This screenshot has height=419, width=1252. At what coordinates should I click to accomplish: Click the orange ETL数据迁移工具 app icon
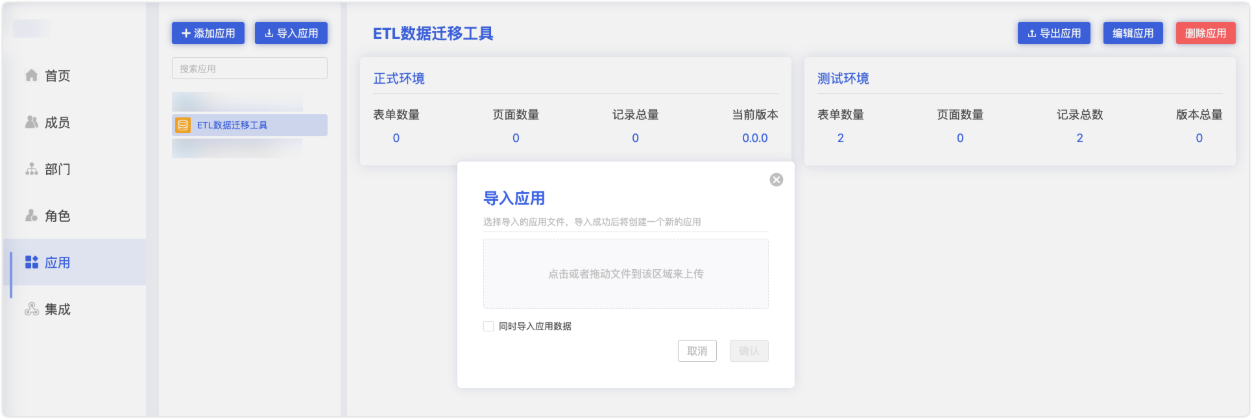pyautogui.click(x=183, y=125)
